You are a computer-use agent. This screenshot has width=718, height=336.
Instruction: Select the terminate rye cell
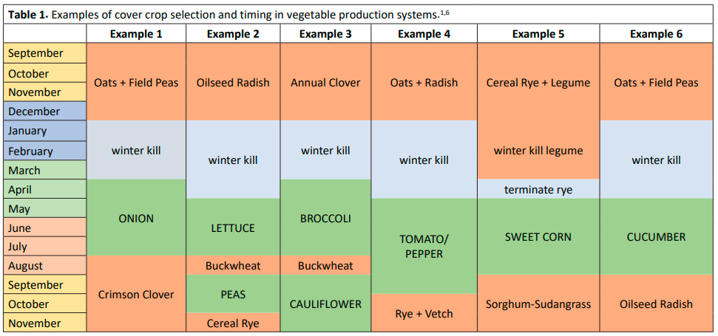coord(538,190)
